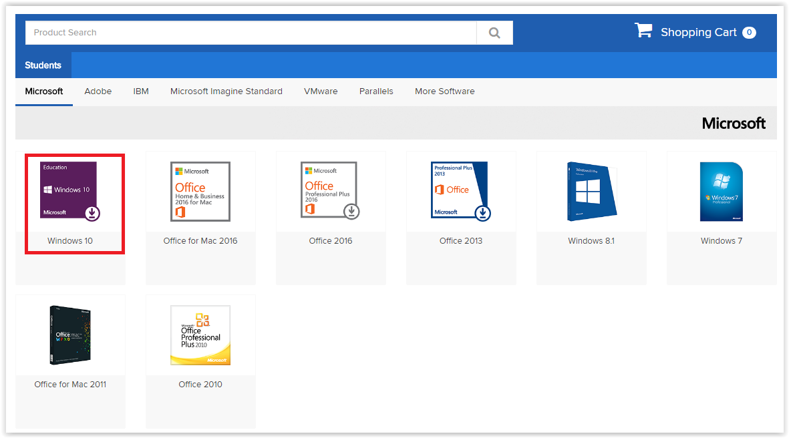Click the Windows 8.1 box image
Image resolution: width=789 pixels, height=438 pixels.
coord(592,192)
